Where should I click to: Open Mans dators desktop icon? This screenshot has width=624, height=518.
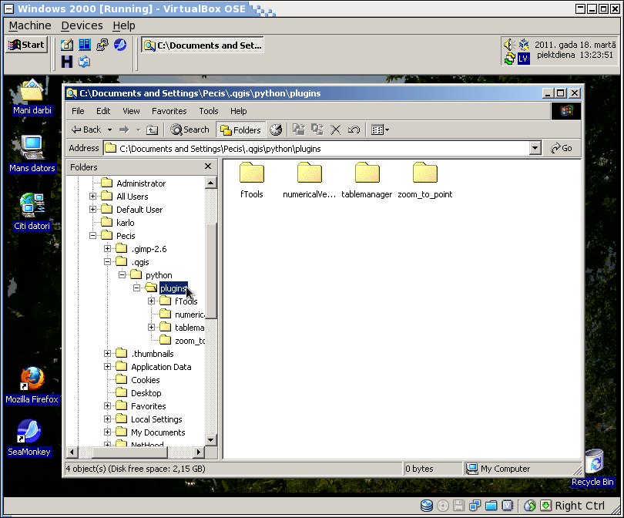[32, 154]
